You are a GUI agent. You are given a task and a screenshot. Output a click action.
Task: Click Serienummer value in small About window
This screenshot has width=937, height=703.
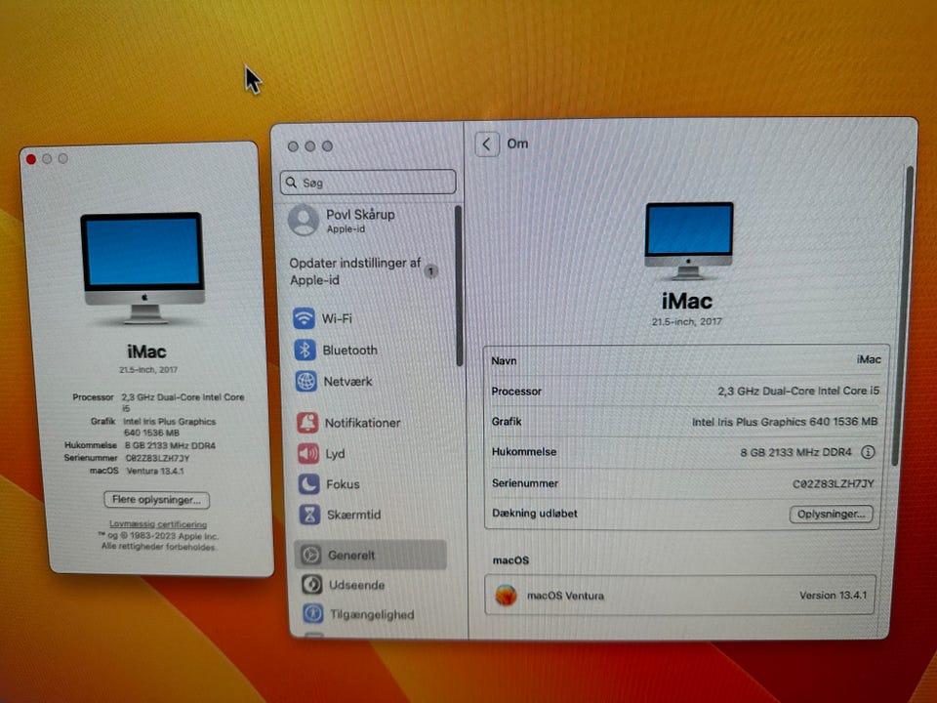157,458
